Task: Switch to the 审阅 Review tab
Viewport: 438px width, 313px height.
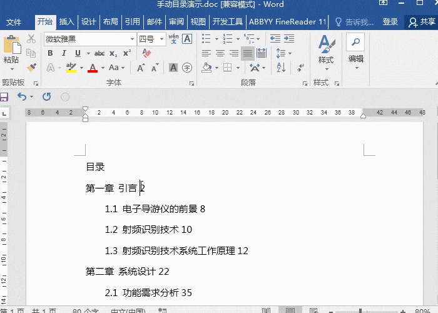Action: pos(176,22)
